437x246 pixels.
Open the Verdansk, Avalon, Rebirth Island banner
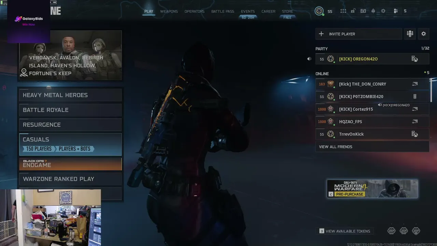70,55
